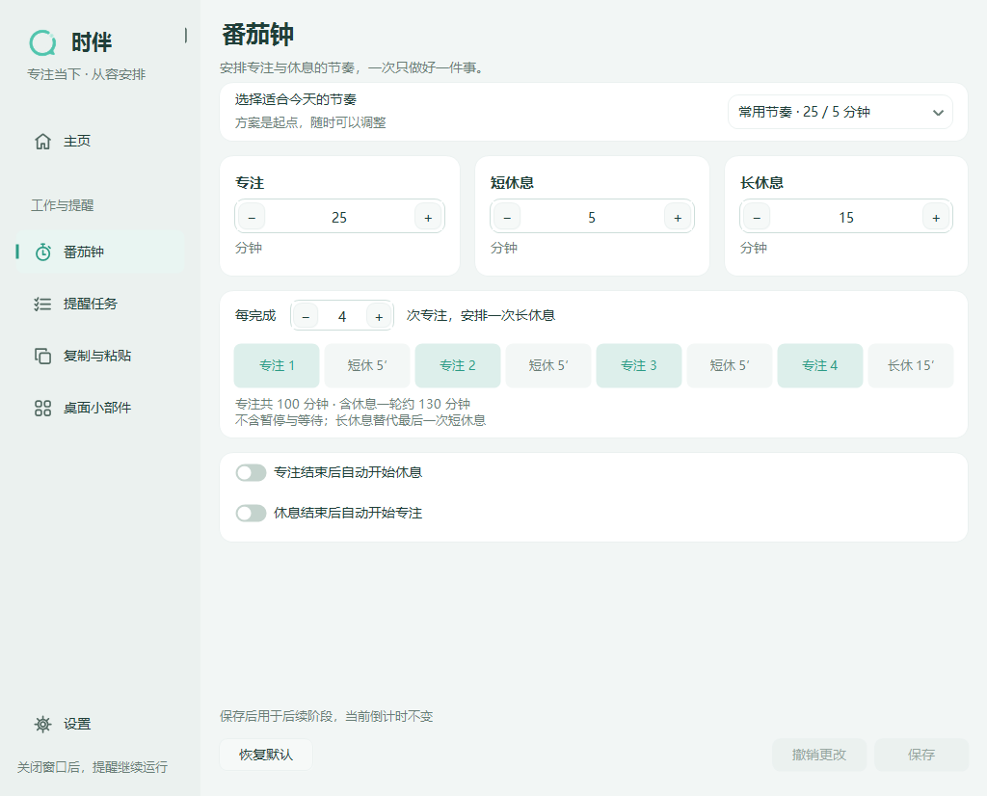Go to 主页 in sidebar
Image resolution: width=987 pixels, height=796 pixels.
[100, 141]
